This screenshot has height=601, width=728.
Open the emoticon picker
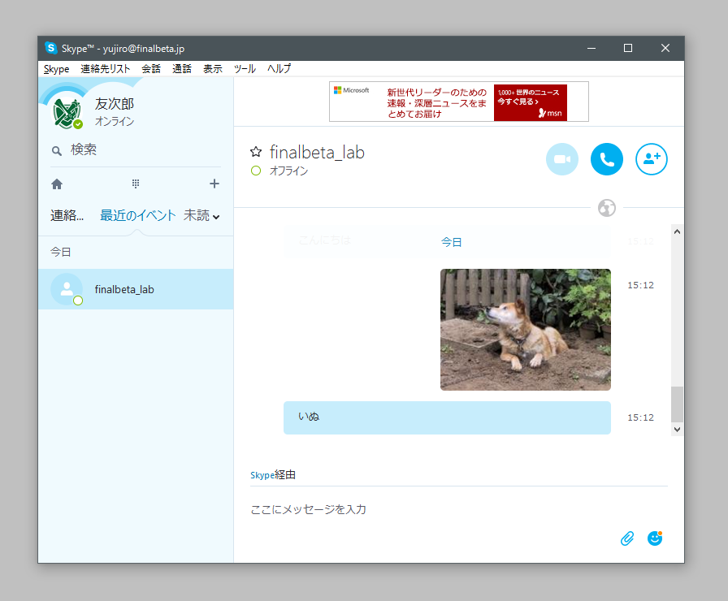coord(654,538)
